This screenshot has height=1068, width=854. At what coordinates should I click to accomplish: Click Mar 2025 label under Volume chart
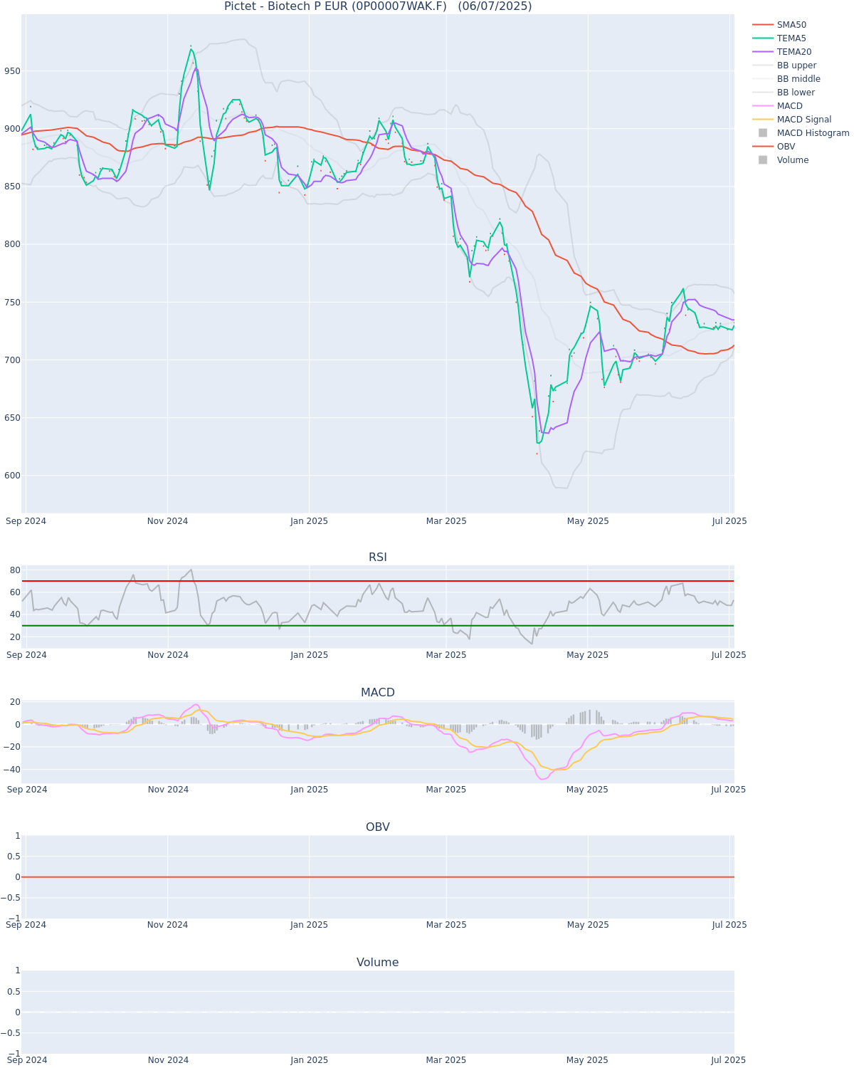pyautogui.click(x=446, y=1060)
